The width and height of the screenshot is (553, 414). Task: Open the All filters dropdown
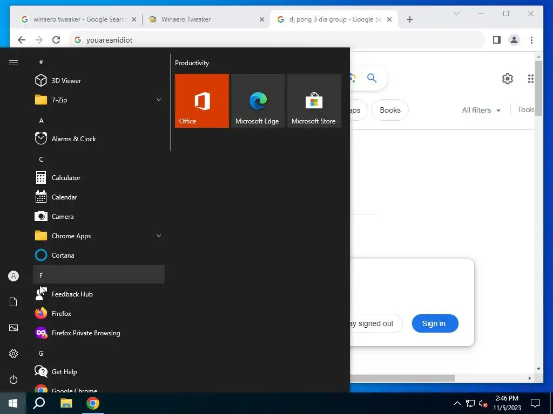pyautogui.click(x=481, y=110)
